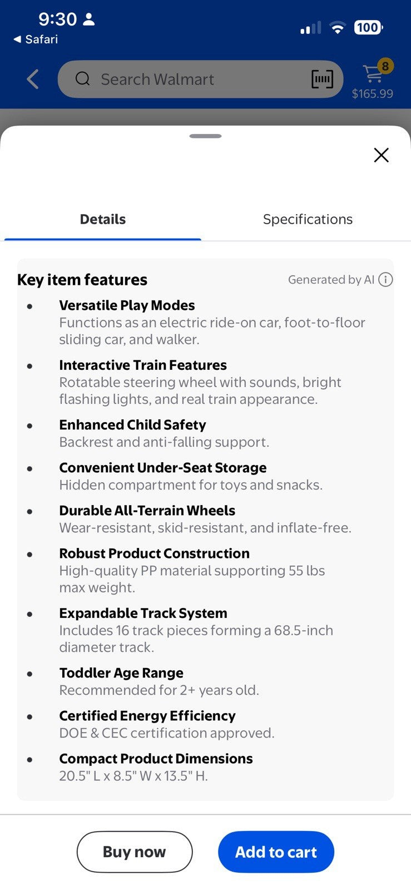Tap the AI info circle icon
The width and height of the screenshot is (411, 890).
point(385,279)
